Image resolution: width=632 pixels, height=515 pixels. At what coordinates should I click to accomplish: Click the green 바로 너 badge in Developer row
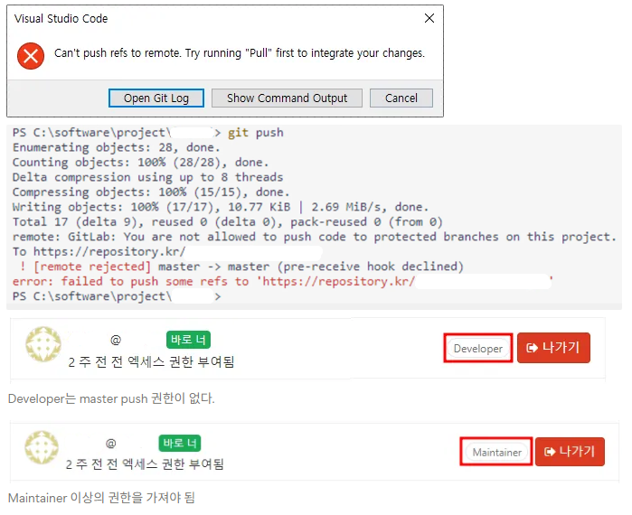(x=188, y=340)
